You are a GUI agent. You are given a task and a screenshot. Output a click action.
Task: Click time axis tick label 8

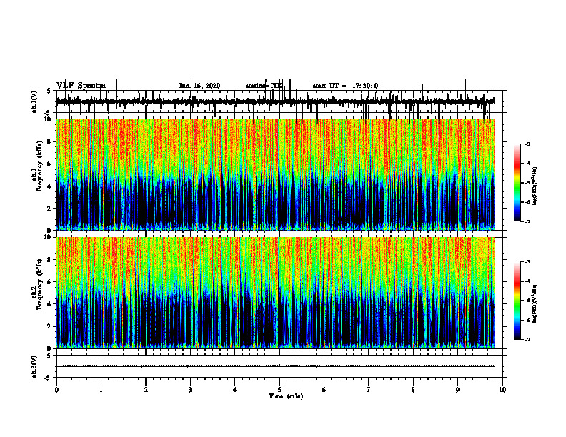[x=413, y=390]
